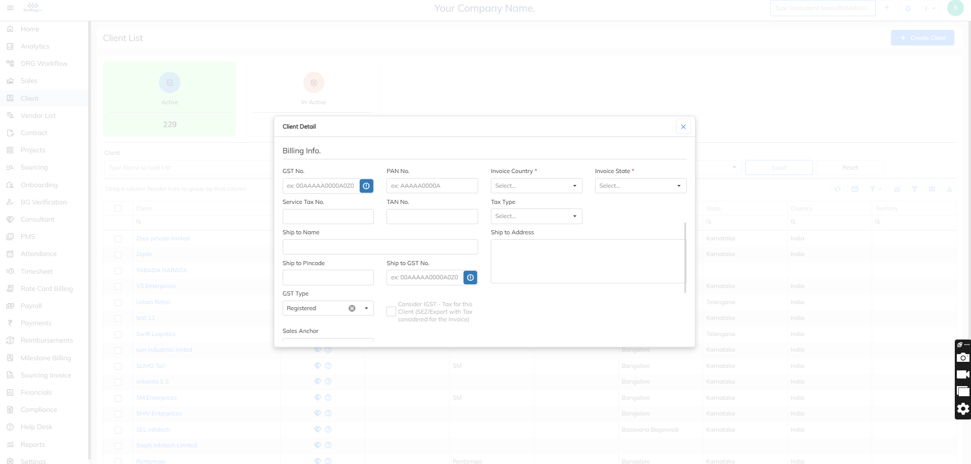
Task: Click the Create Client button
Action: pyautogui.click(x=922, y=38)
